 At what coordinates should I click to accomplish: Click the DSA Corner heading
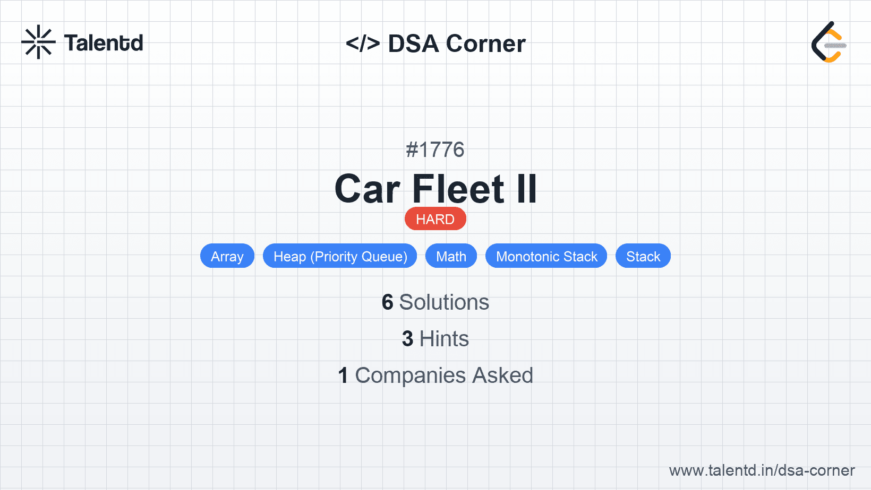(457, 43)
